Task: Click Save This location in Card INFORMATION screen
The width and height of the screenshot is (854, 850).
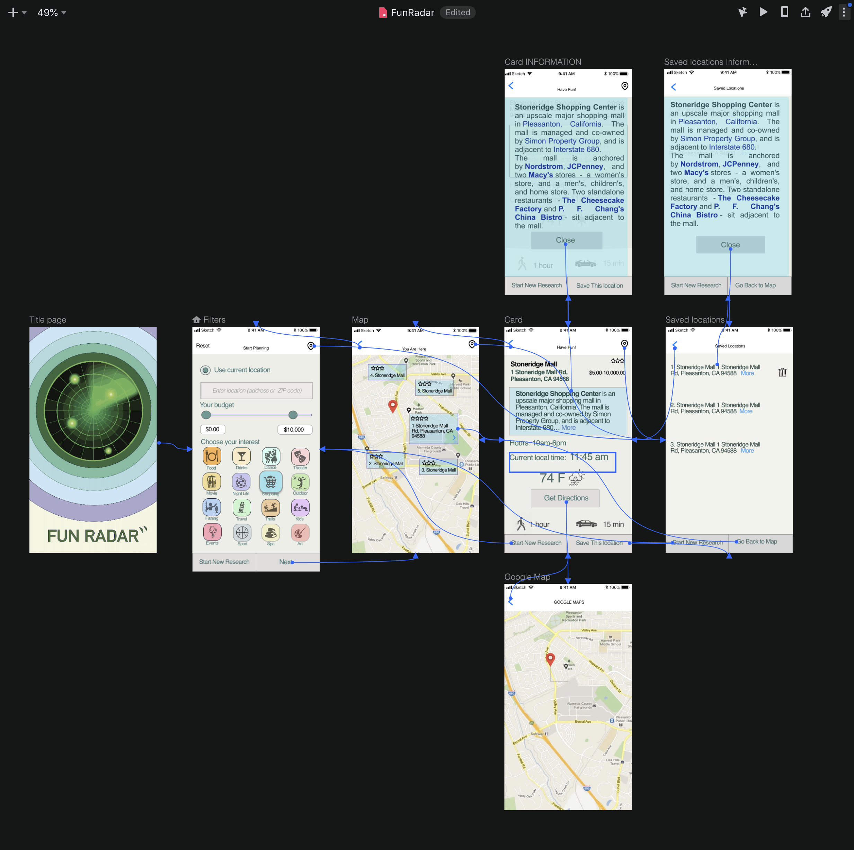Action: (x=599, y=286)
